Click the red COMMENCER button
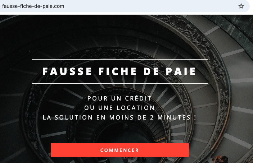 (120, 150)
